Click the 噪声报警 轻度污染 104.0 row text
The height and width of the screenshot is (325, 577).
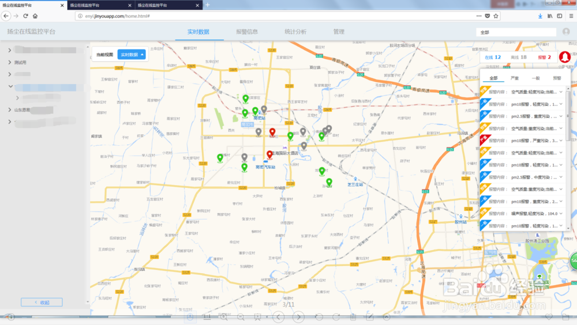tap(534, 213)
